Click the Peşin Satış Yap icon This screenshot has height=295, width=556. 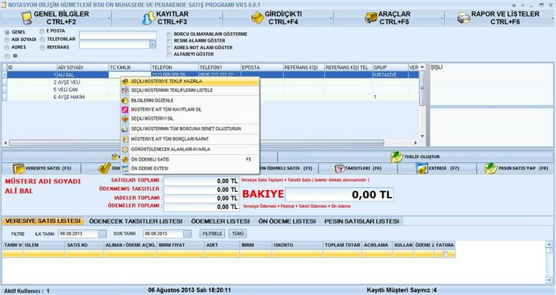tap(491, 168)
